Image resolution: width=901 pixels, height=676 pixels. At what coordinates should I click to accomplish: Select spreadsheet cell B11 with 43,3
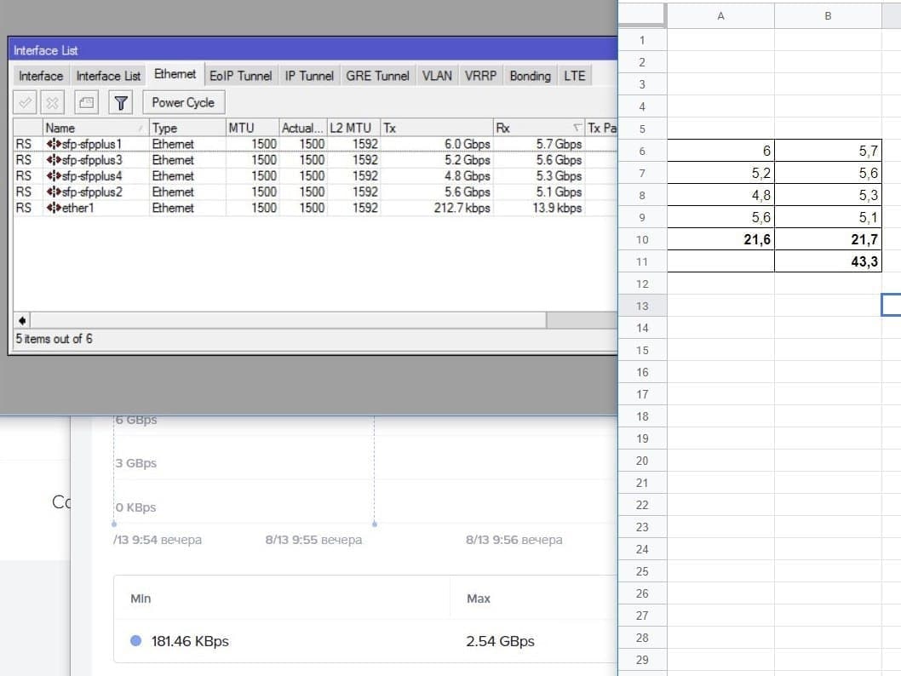coord(828,262)
